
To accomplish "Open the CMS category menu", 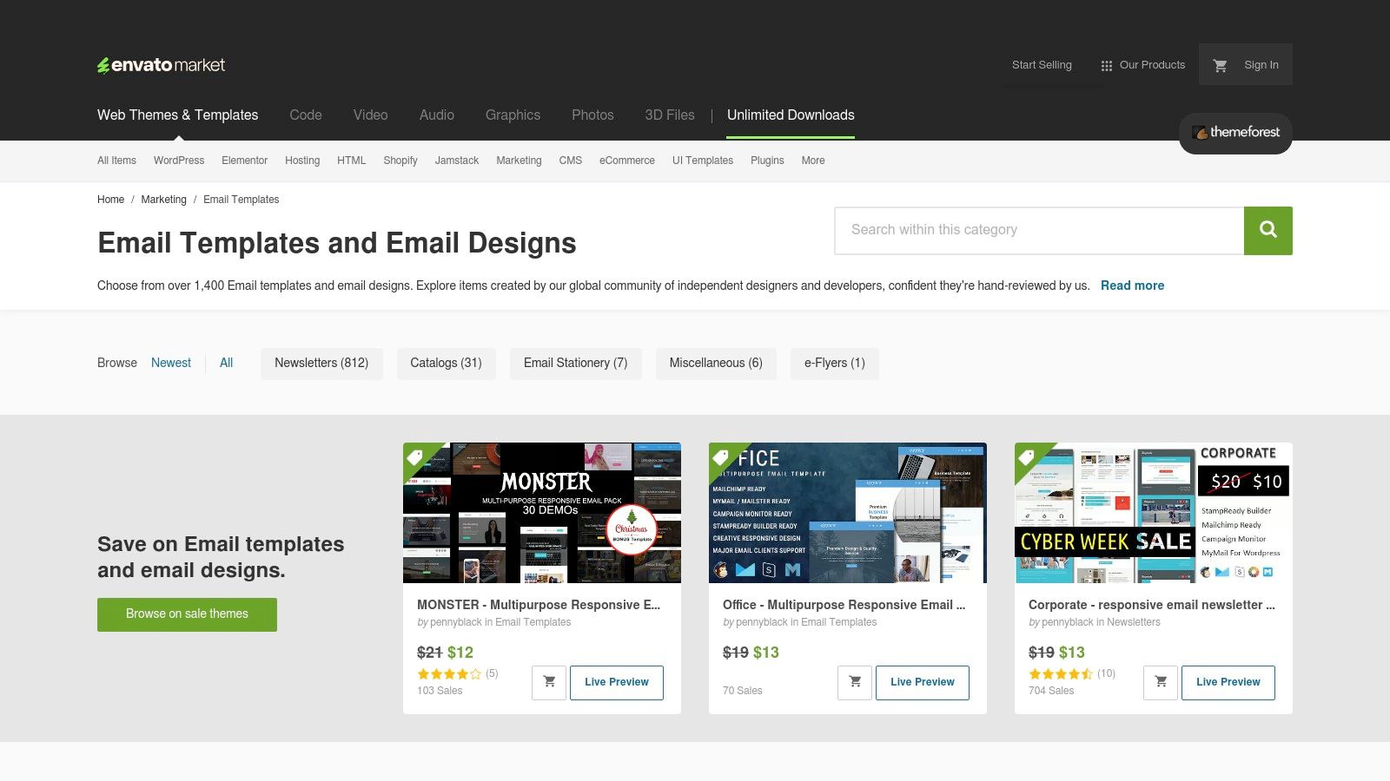I will click(x=571, y=161).
